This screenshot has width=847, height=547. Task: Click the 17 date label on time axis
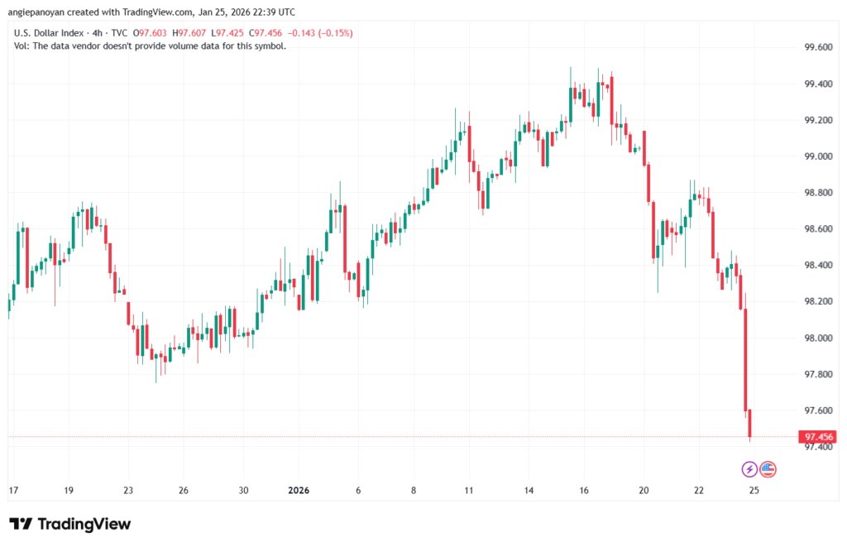point(14,490)
